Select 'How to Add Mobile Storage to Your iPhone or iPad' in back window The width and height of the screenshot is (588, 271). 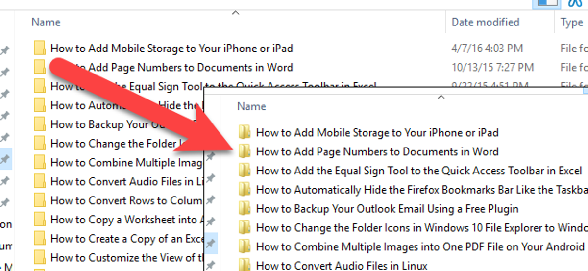(171, 48)
